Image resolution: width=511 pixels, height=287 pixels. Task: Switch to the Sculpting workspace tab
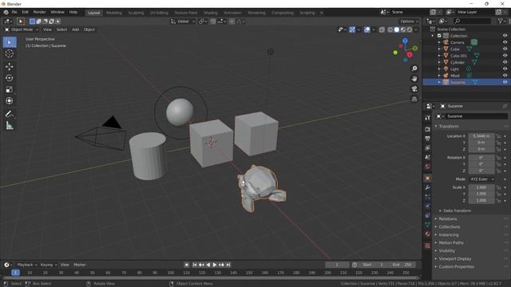pos(136,13)
